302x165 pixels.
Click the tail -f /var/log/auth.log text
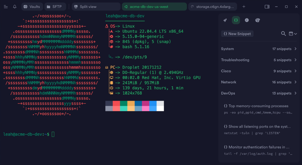(x=258, y=154)
